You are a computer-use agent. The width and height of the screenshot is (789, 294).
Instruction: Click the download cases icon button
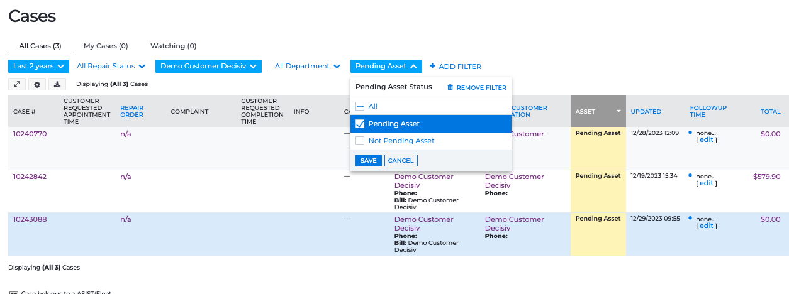pyautogui.click(x=57, y=84)
